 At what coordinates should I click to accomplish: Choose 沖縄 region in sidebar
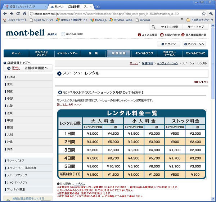tap(28, 142)
